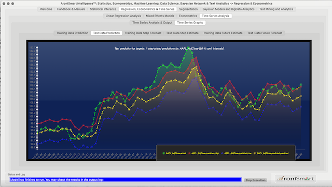Select the Test Data Prediction tab
Viewport: 332px width, 187px height.
(x=106, y=33)
